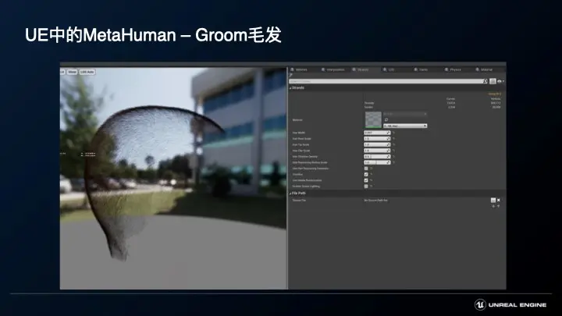The image size is (562, 316).
Task: Open the Interpolation tab
Action: point(333,69)
